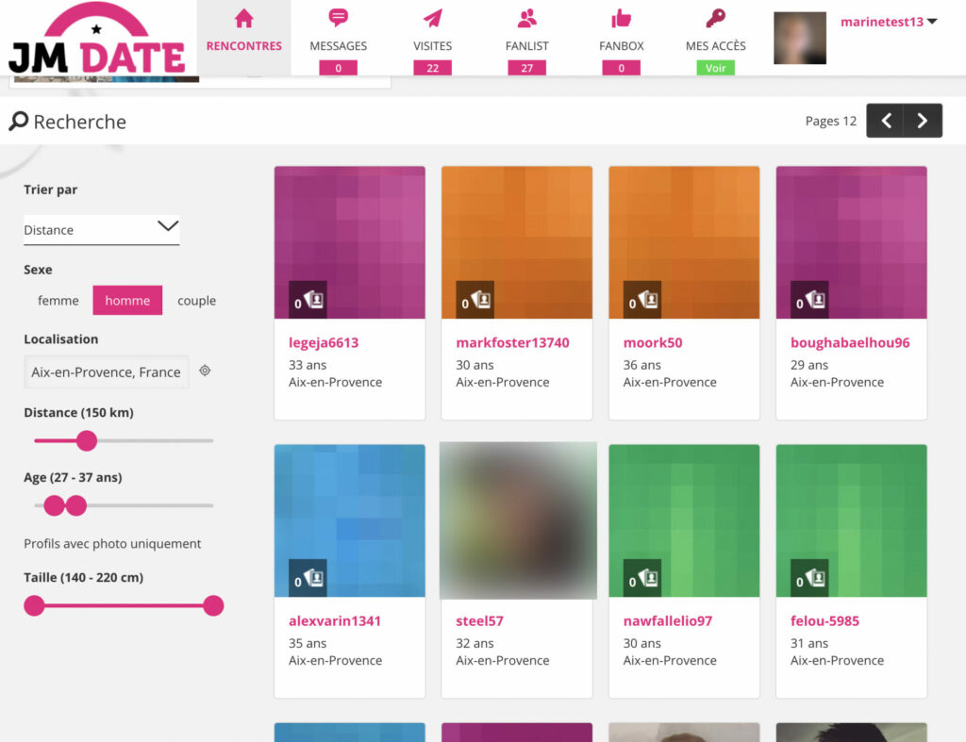Select the couple sex filter

tap(196, 301)
